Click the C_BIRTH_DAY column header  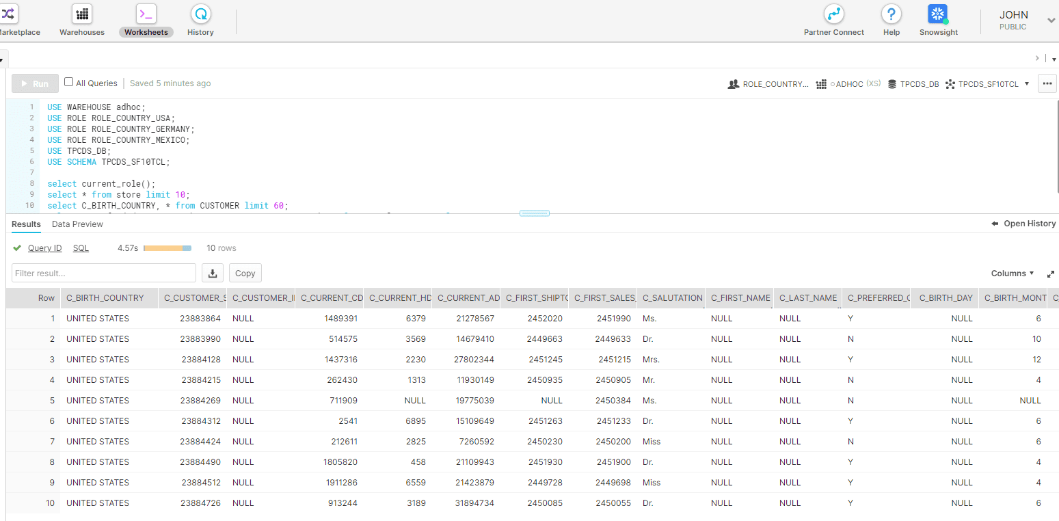click(946, 298)
